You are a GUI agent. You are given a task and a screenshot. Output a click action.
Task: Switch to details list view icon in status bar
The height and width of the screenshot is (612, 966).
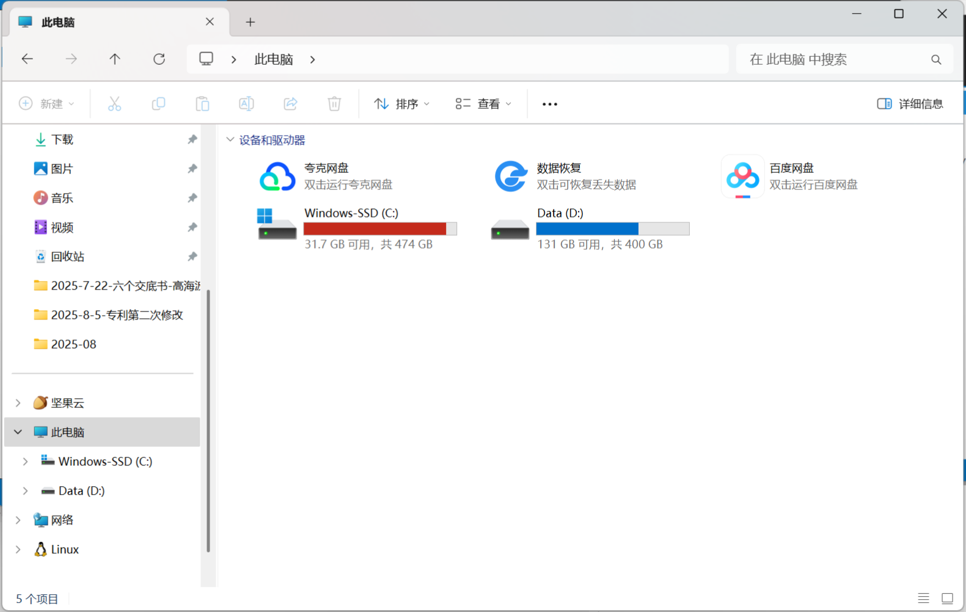pyautogui.click(x=923, y=599)
